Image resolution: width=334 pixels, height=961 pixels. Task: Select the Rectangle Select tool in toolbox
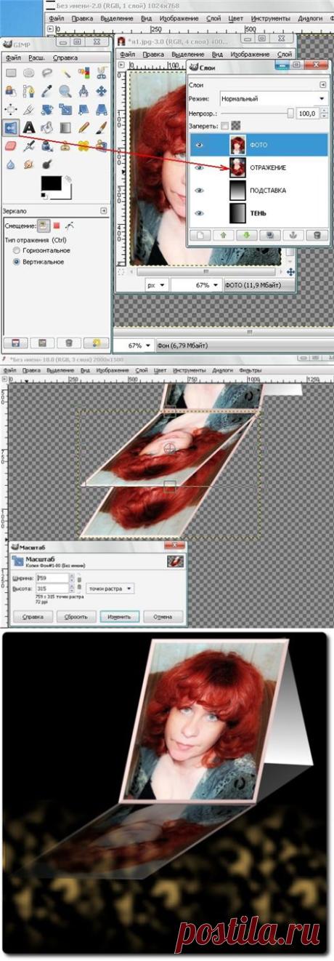click(11, 72)
